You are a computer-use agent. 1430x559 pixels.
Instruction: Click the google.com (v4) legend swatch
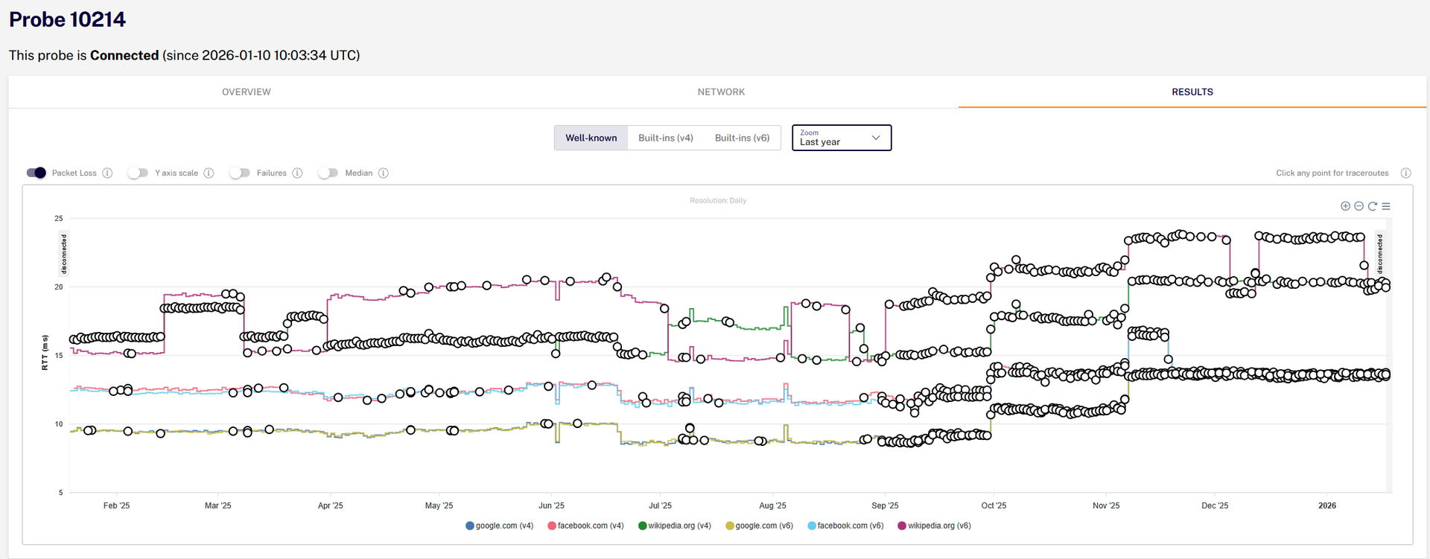click(x=470, y=526)
